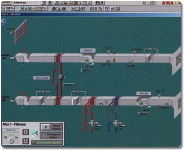Open the lower red clock schedule icon

26,141
